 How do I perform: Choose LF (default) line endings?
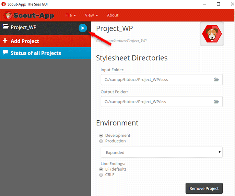(101, 169)
